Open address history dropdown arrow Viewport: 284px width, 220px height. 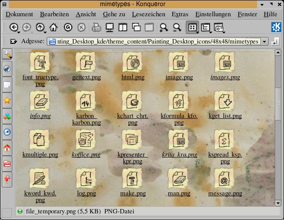265,42
